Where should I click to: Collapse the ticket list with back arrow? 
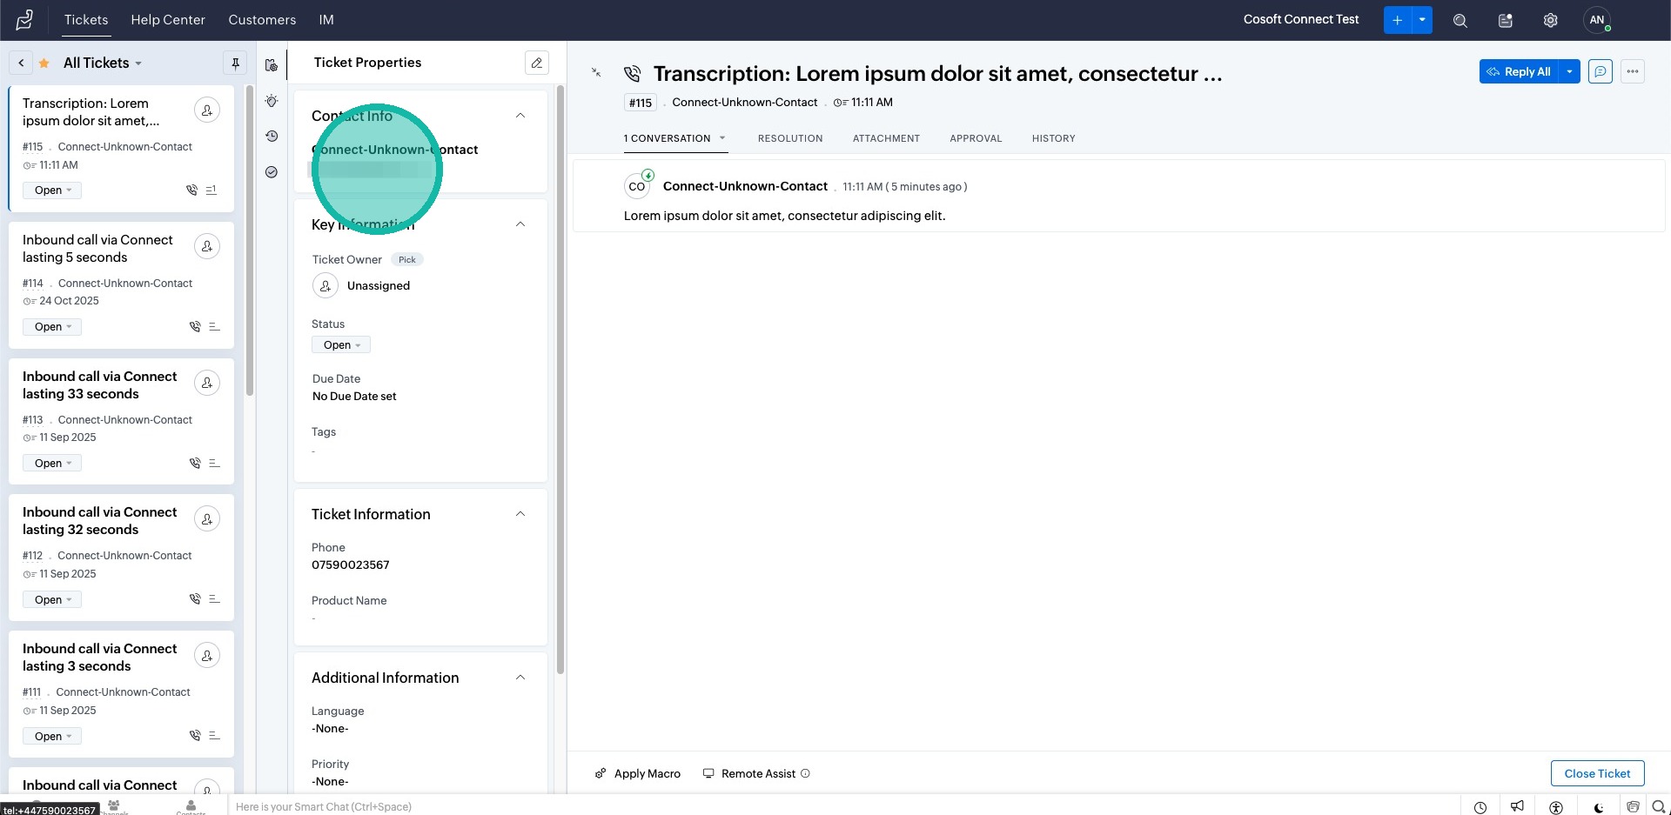coord(21,63)
